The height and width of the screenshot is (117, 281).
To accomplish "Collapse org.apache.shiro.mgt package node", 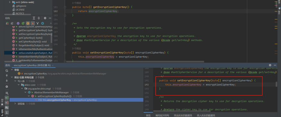I will click(x=22, y=89).
